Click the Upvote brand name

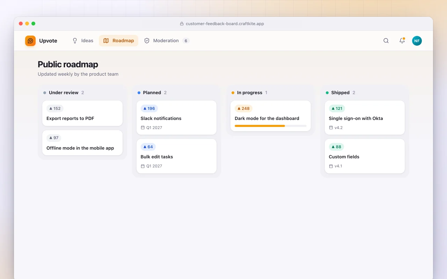point(48,41)
